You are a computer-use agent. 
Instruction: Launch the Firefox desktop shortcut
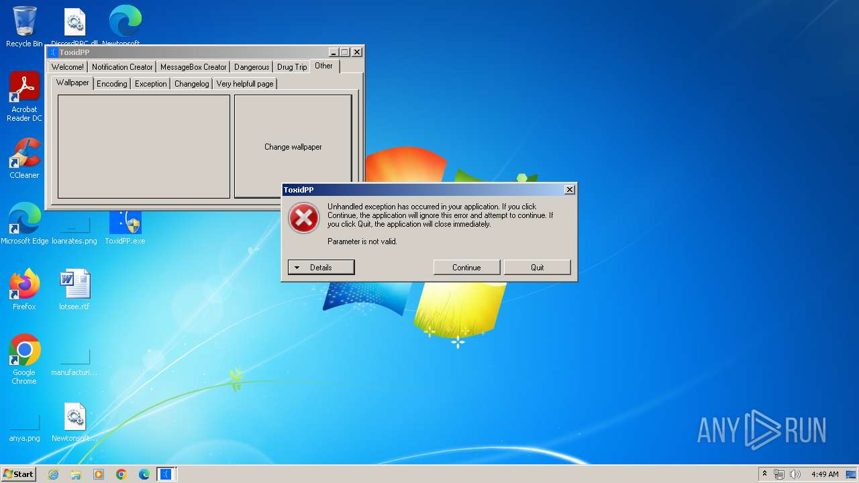coord(24,290)
